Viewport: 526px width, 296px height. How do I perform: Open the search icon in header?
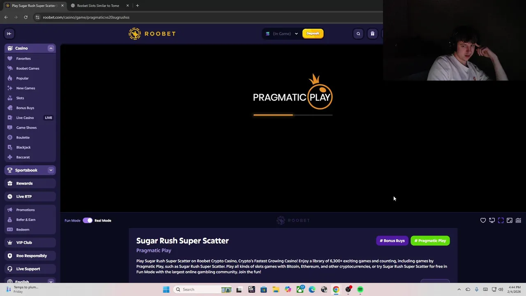[x=358, y=34]
